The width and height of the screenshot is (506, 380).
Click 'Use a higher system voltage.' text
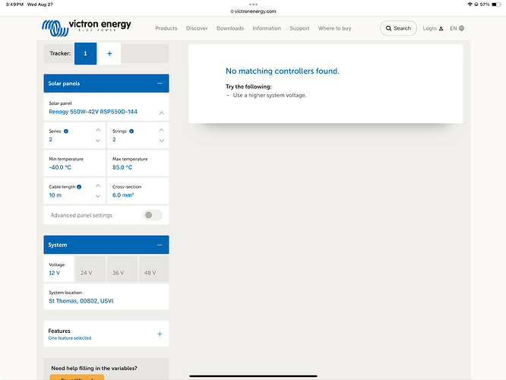pos(270,95)
